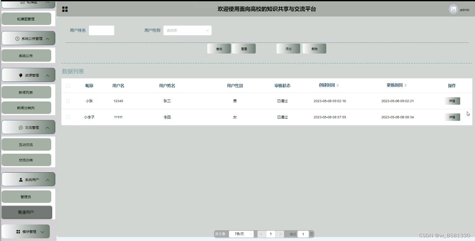Image resolution: width=475 pixels, height=241 pixels.
Task: Focus the 用户姓名 input field
Action: [x=101, y=30]
